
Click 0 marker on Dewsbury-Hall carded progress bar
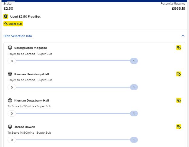click(12, 87)
